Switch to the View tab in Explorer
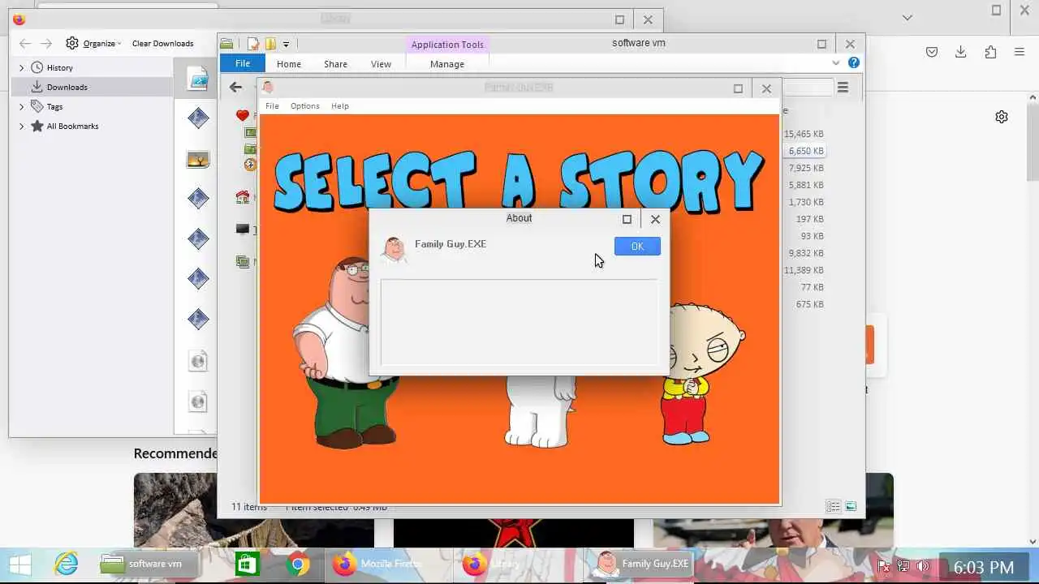Image resolution: width=1039 pixels, height=584 pixels. (x=381, y=64)
